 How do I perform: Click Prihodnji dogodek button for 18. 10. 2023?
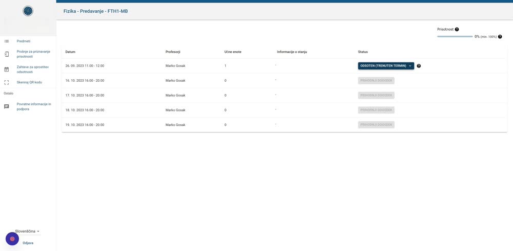pyautogui.click(x=376, y=110)
